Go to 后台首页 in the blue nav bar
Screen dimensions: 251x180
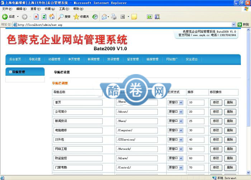click(15, 59)
